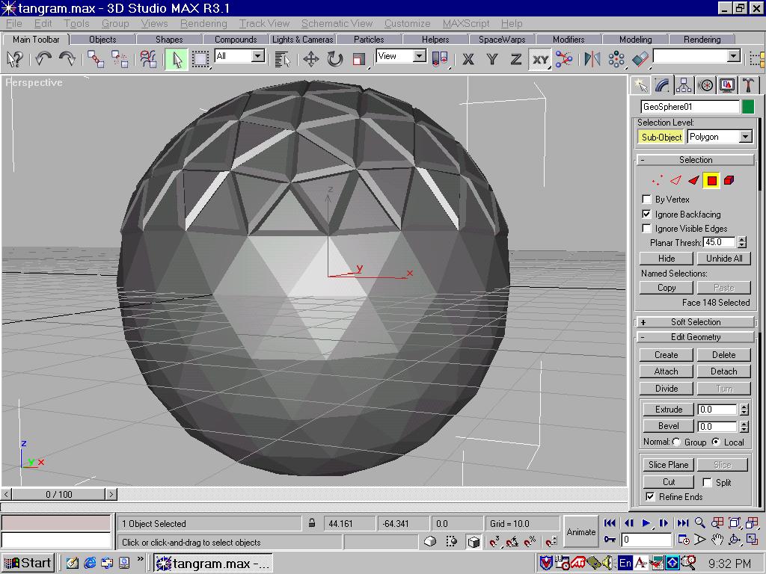Open the Rendering menu
The image size is (766, 574).
[203, 24]
